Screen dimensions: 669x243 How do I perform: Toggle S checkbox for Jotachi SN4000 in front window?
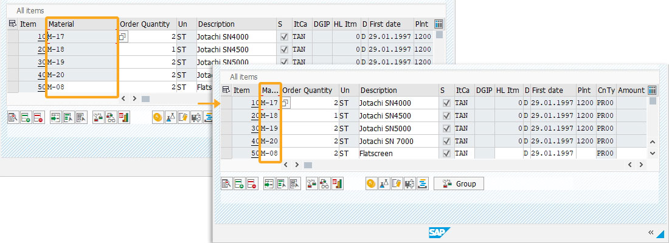[x=447, y=103]
